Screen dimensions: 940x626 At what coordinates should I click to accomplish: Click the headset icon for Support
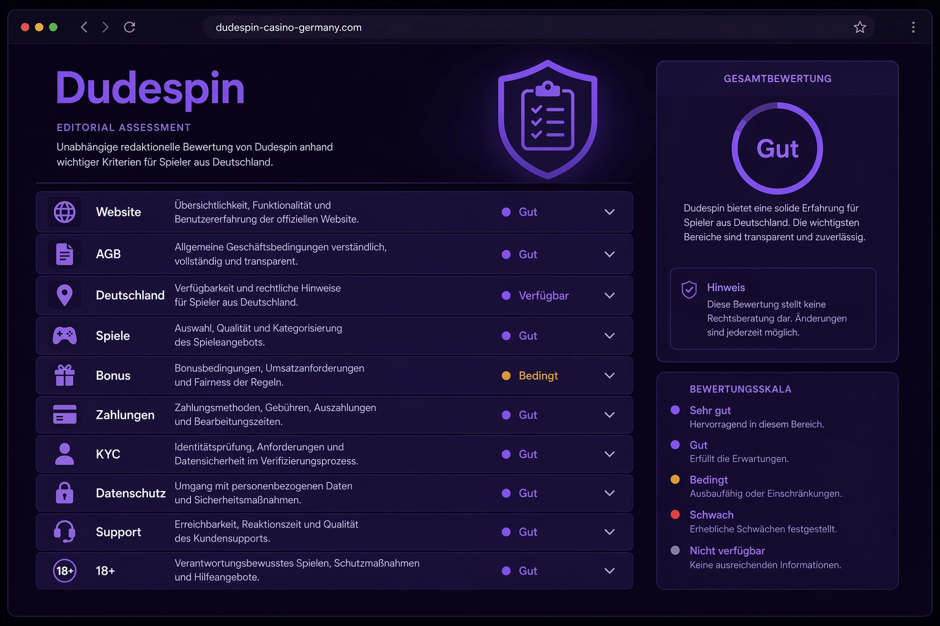64,532
